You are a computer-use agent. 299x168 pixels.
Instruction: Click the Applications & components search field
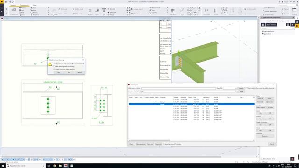(x=278, y=28)
